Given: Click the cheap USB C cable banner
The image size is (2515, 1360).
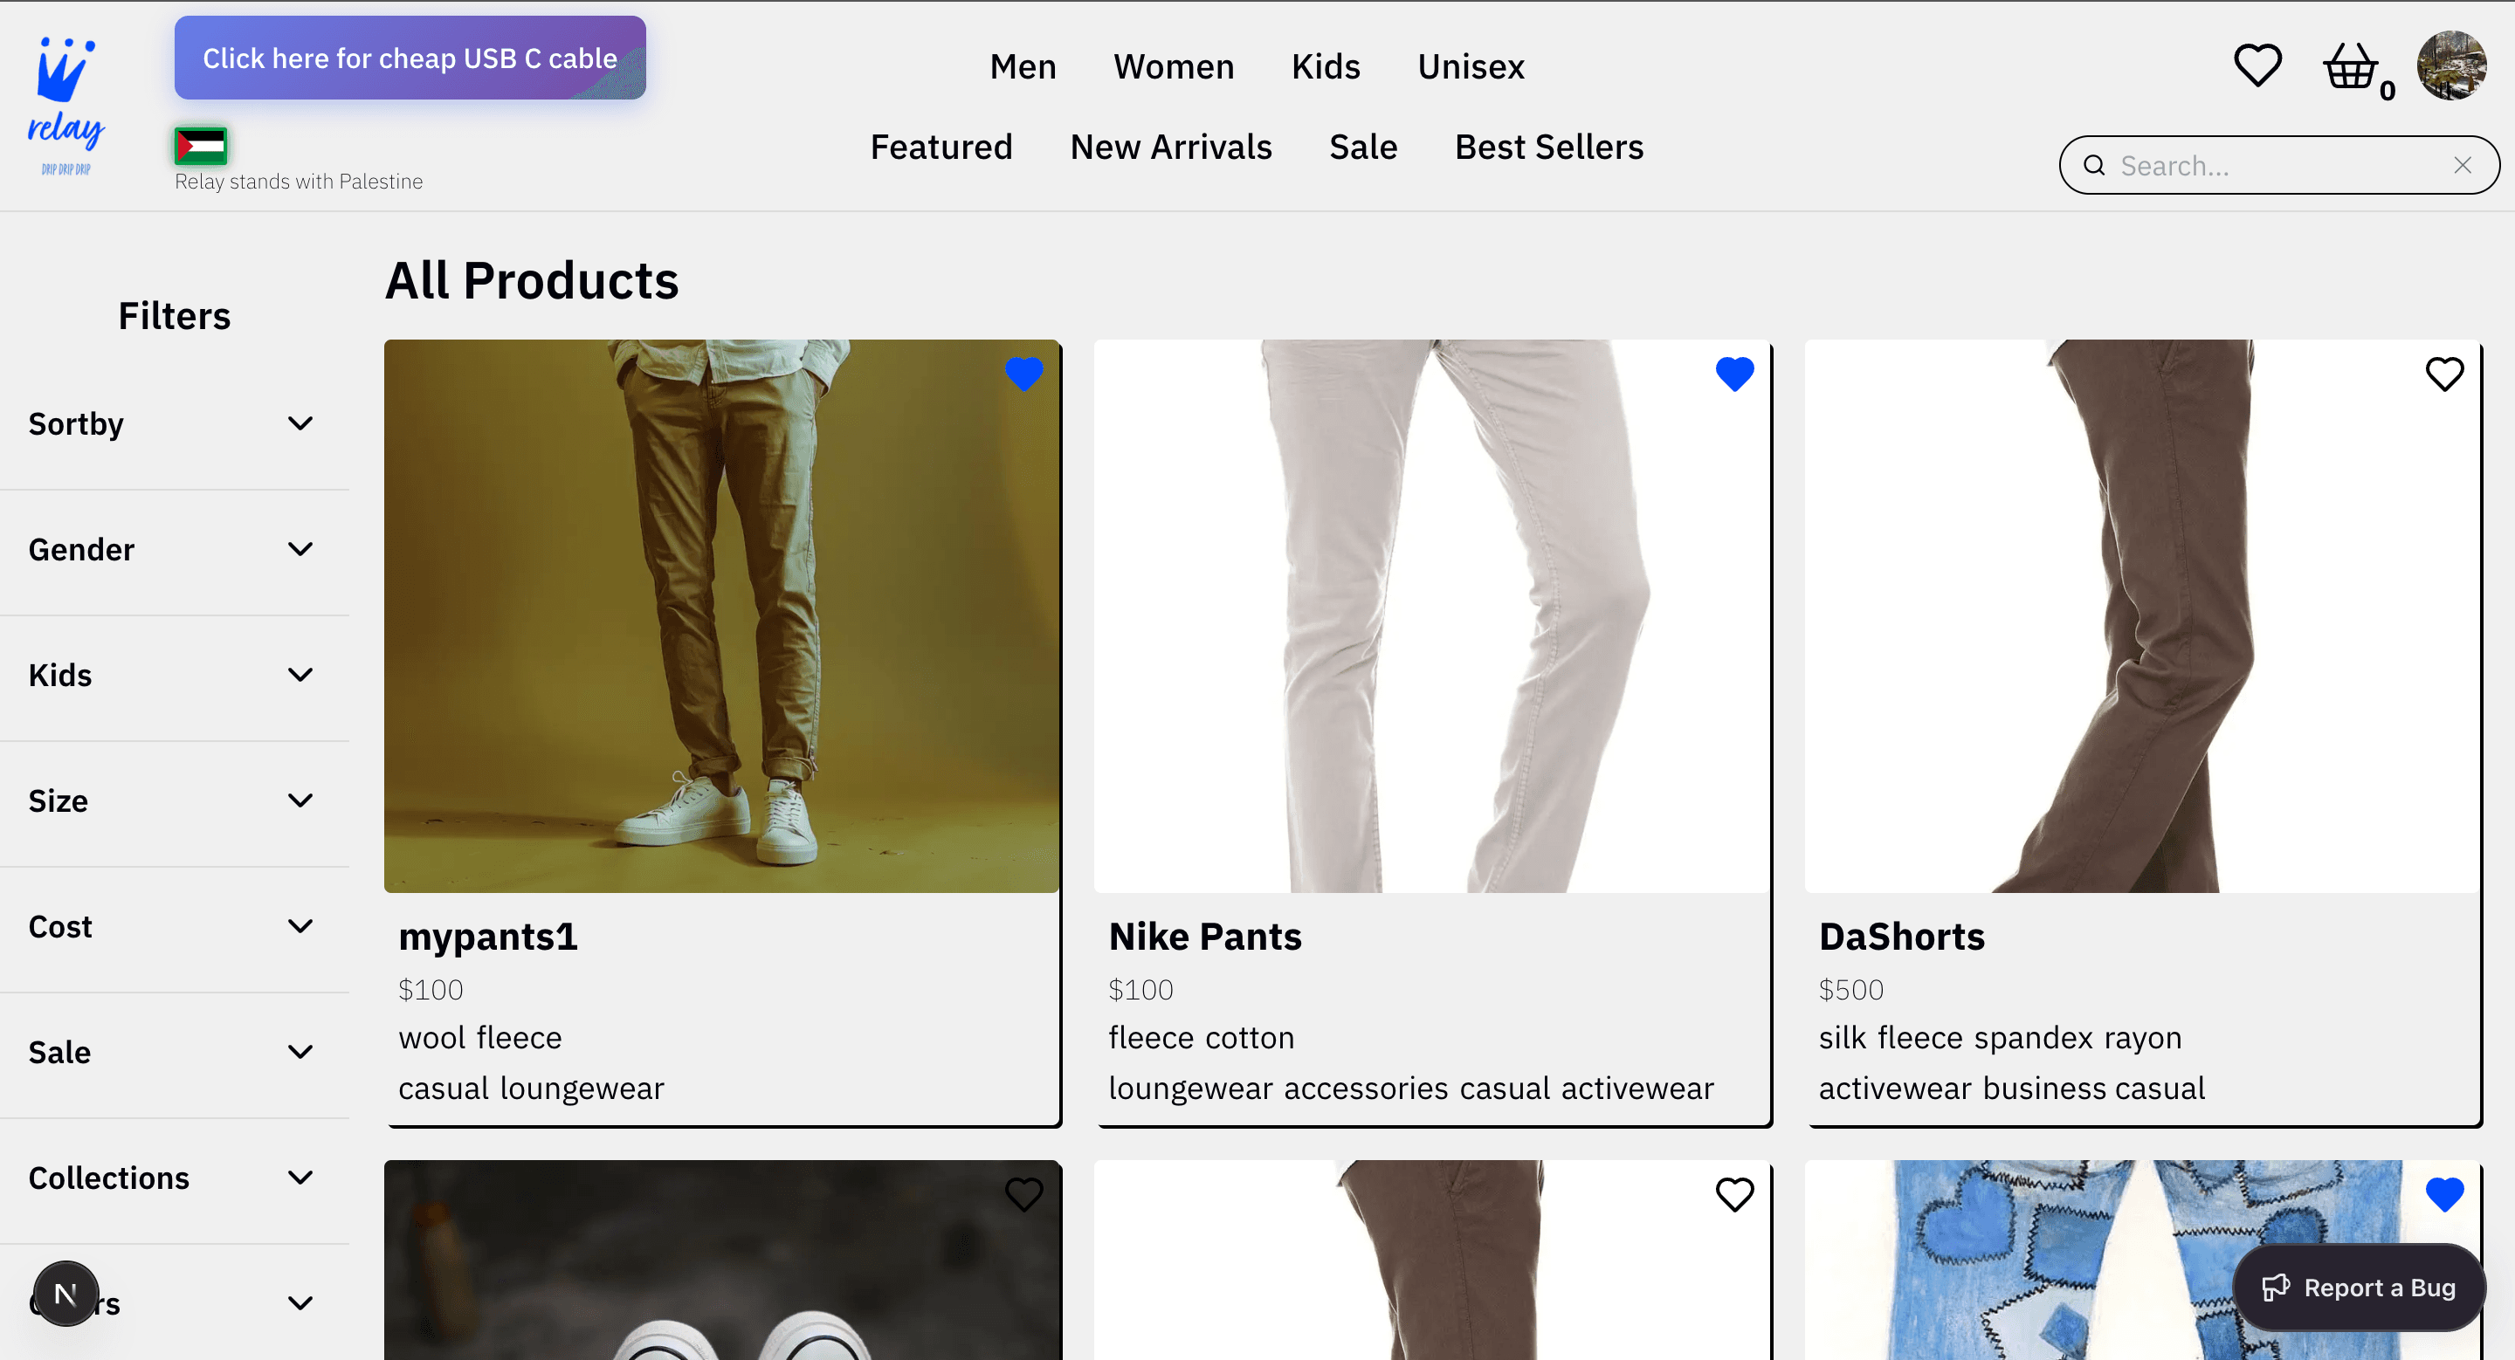Looking at the screenshot, I should 410,58.
